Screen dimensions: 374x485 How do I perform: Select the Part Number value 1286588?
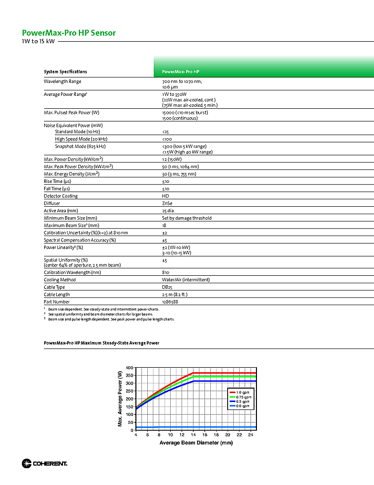tap(171, 302)
